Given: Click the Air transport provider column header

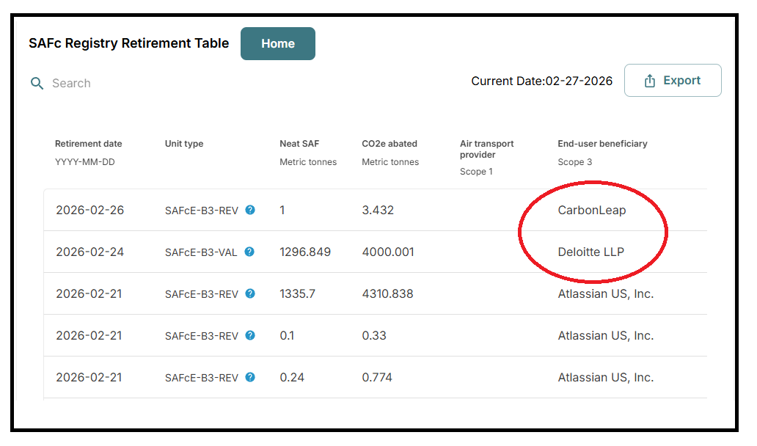Looking at the screenshot, I should pos(486,149).
